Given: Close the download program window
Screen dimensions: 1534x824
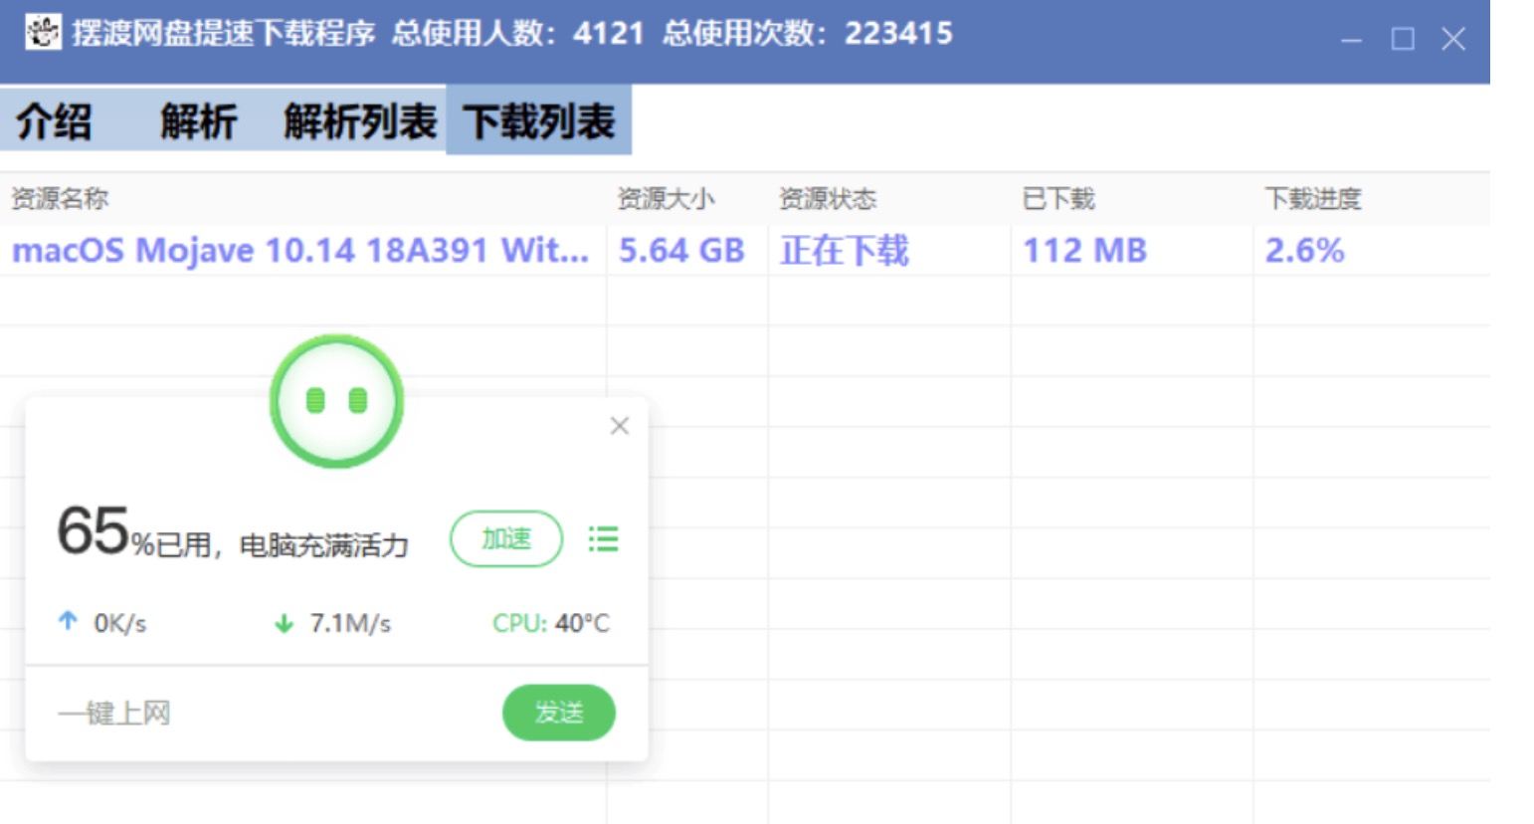Looking at the screenshot, I should click(x=1453, y=40).
